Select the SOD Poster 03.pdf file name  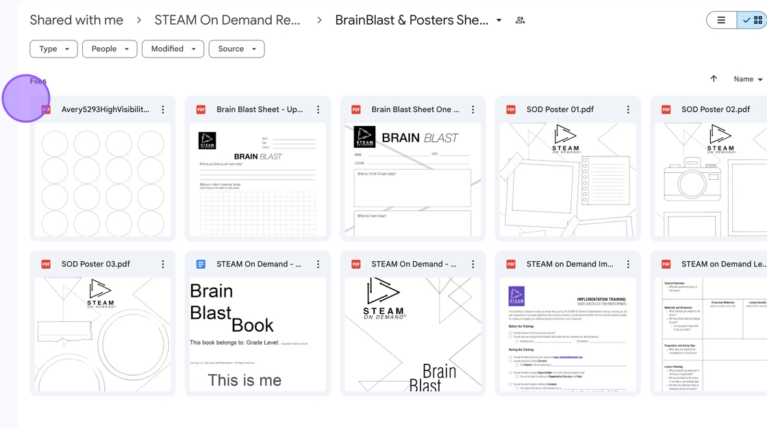point(95,264)
